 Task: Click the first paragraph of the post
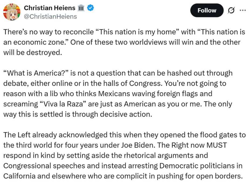pos(124,42)
